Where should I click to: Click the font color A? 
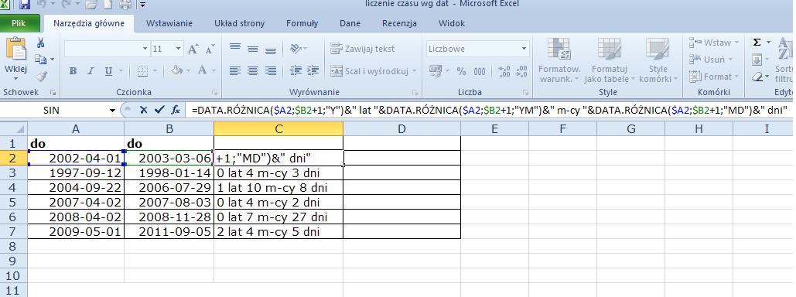[202, 71]
